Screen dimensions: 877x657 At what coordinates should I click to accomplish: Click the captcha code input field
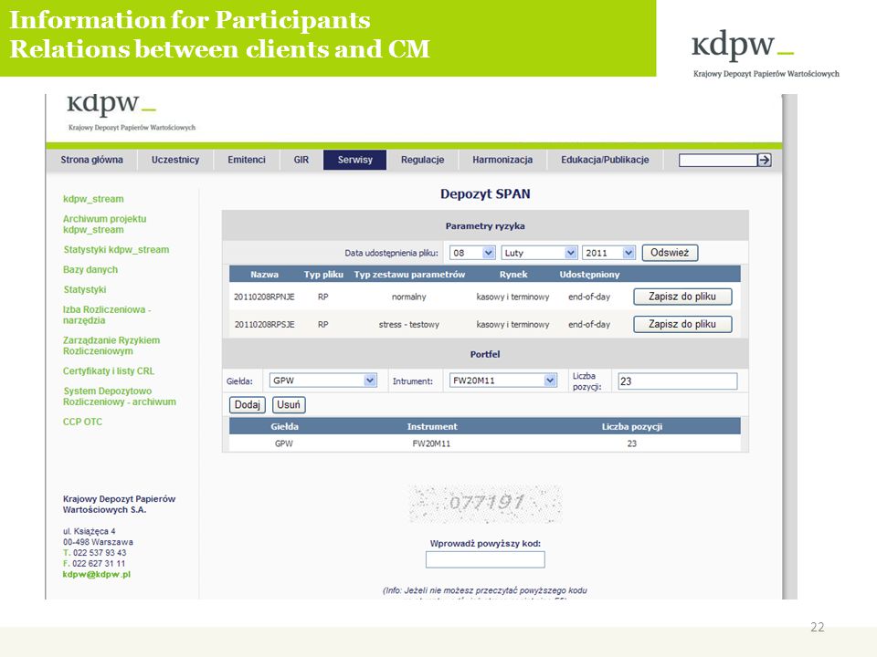[x=485, y=559]
